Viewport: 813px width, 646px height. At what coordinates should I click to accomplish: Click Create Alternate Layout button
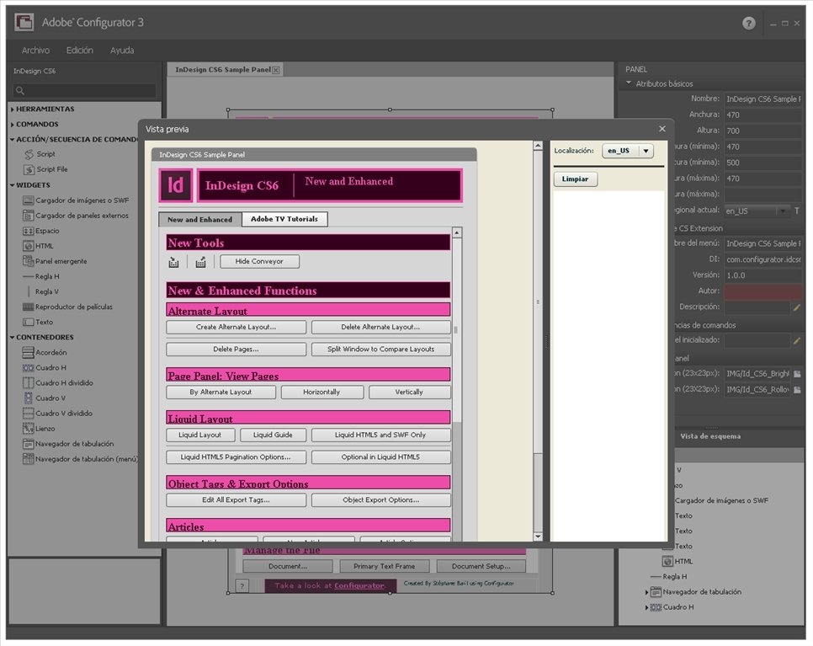click(x=236, y=328)
